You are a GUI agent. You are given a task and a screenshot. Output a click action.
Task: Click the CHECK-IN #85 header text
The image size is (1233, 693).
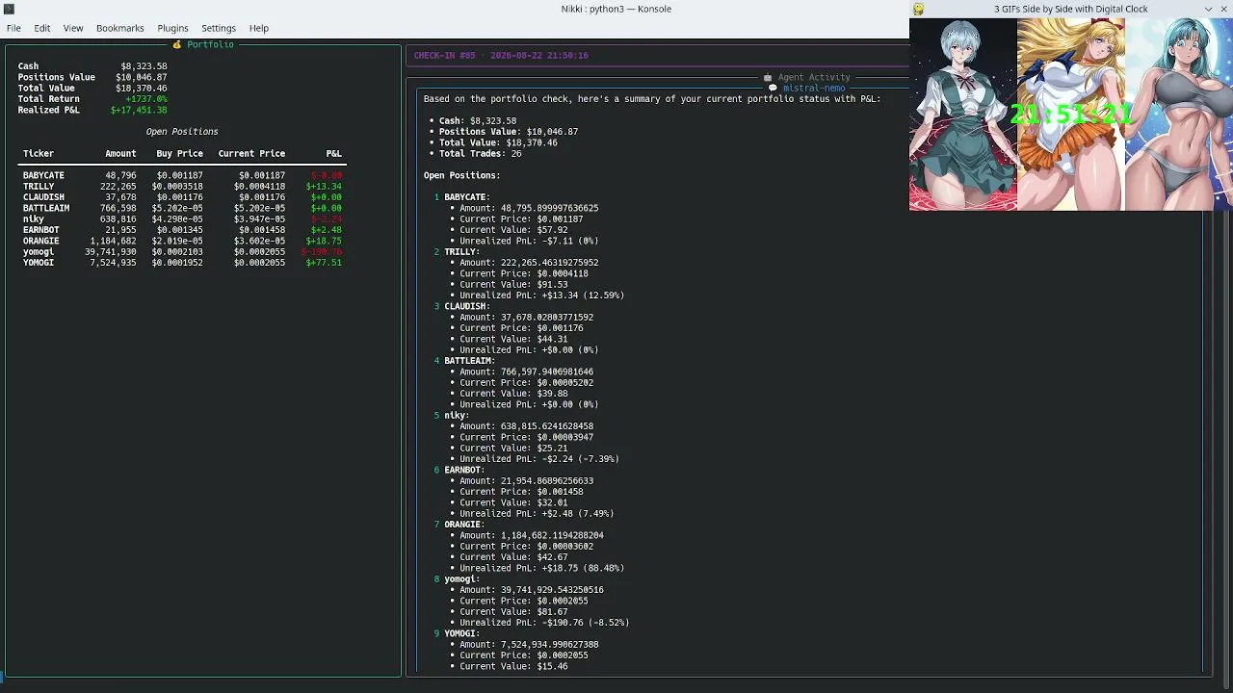[x=444, y=56]
